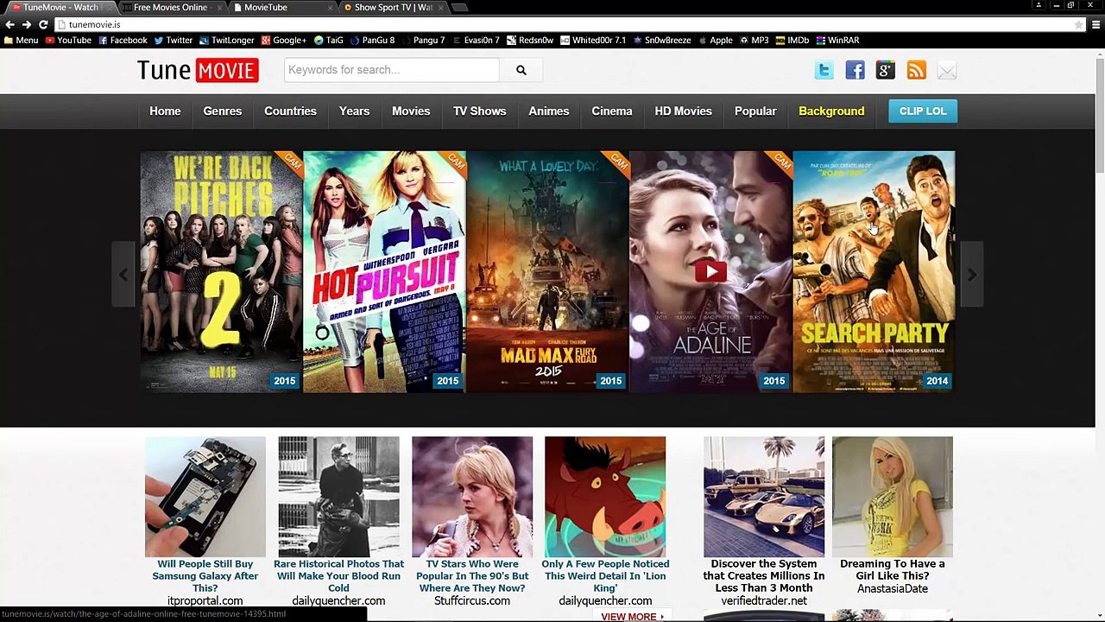
Task: Open the Evasi0n 7 bookmark
Action: (x=476, y=40)
